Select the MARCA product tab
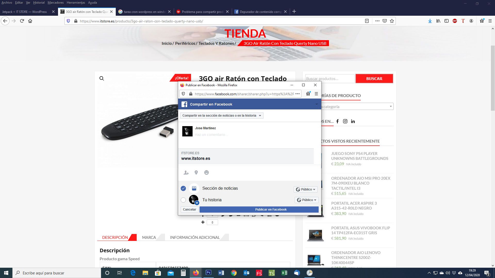495x278 pixels. click(x=149, y=237)
